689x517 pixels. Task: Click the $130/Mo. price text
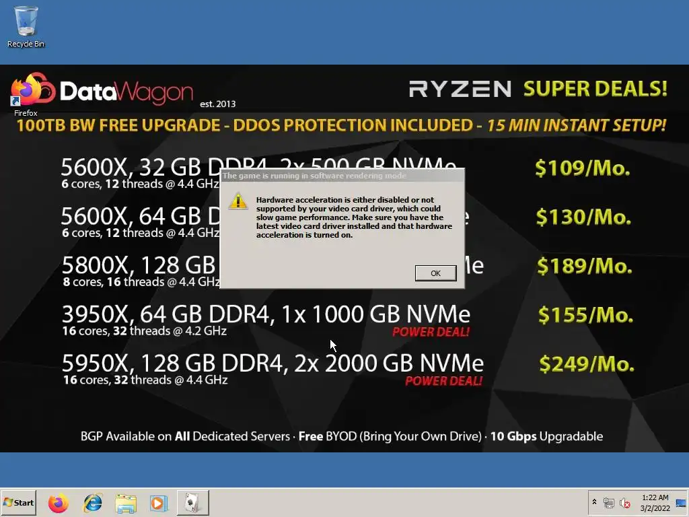coord(583,217)
